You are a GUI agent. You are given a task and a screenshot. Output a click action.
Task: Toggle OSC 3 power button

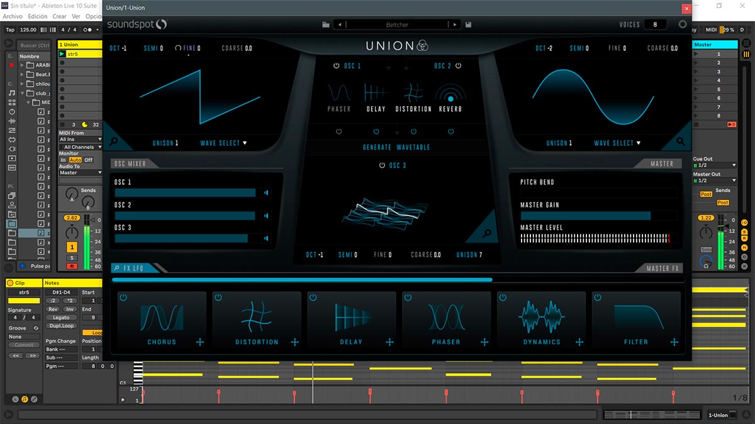click(x=382, y=166)
